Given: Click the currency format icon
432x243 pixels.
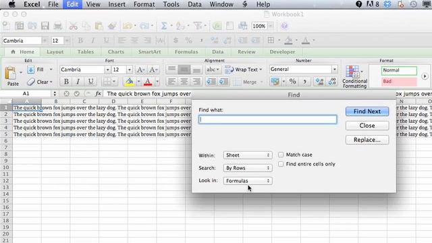Looking at the screenshot, I should click(275, 81).
